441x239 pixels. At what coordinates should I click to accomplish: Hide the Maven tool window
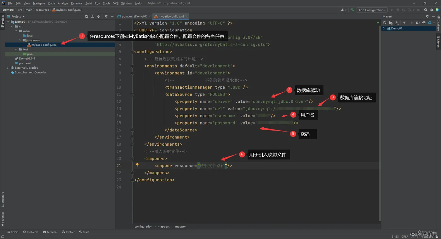point(433,16)
